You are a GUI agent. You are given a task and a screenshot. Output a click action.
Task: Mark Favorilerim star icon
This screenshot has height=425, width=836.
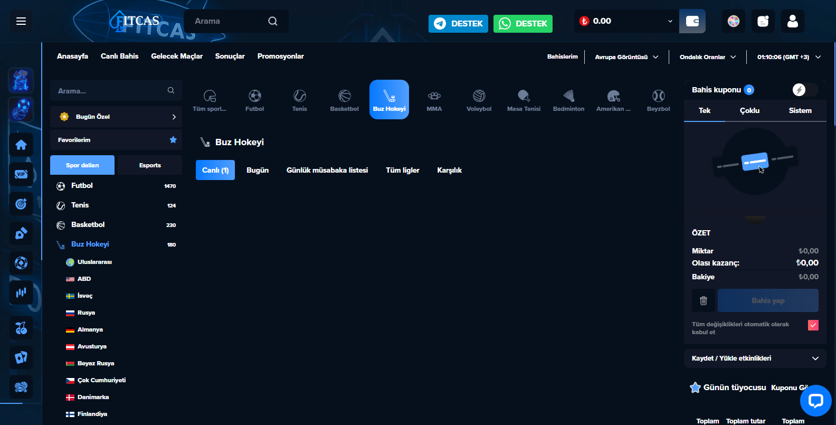pyautogui.click(x=173, y=140)
